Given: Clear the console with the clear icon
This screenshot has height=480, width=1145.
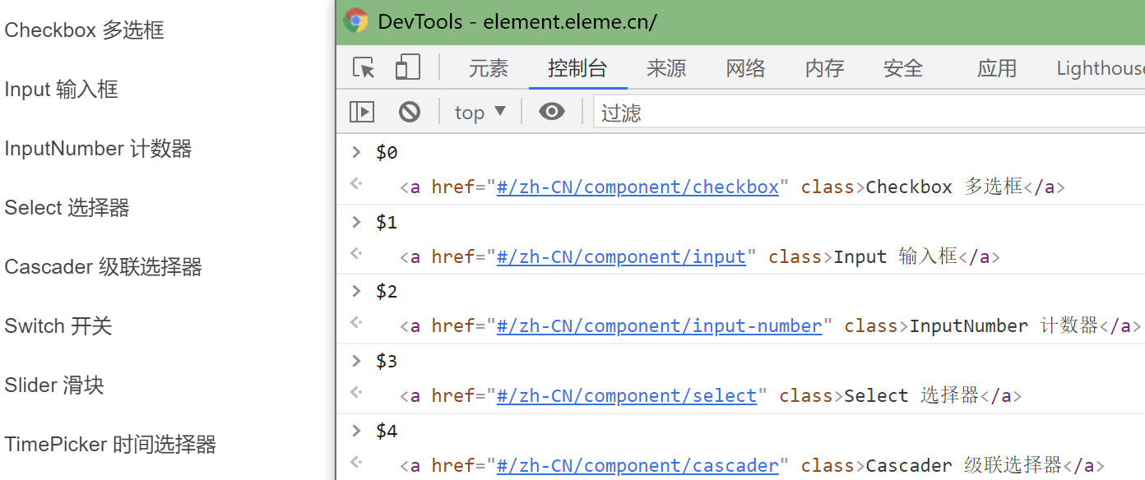Looking at the screenshot, I should (409, 112).
